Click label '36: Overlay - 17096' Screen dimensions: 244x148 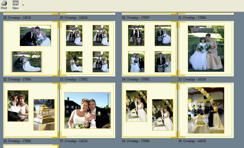17,141
